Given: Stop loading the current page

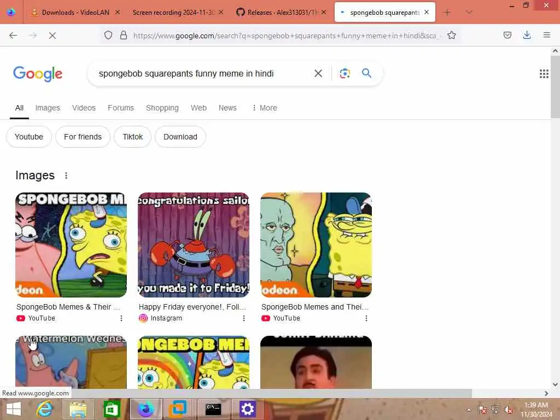Looking at the screenshot, I should 52,36.
